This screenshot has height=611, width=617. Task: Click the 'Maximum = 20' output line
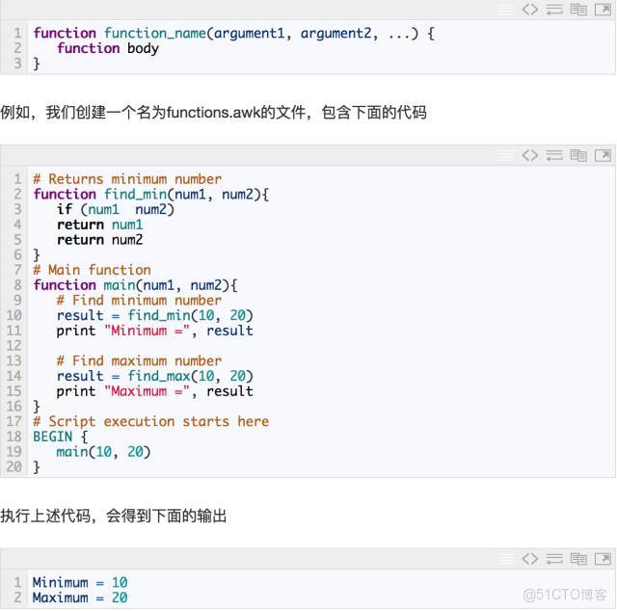[80, 598]
